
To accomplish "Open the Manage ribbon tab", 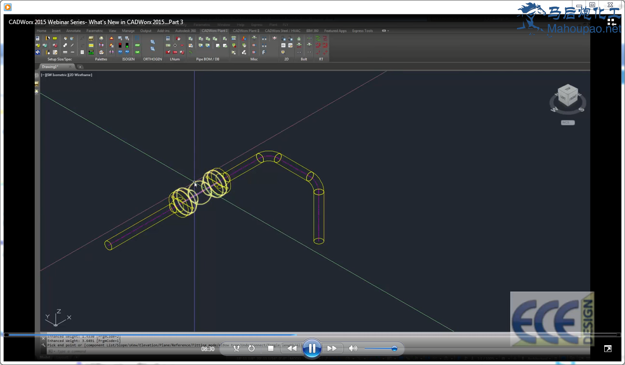I will click(x=128, y=31).
